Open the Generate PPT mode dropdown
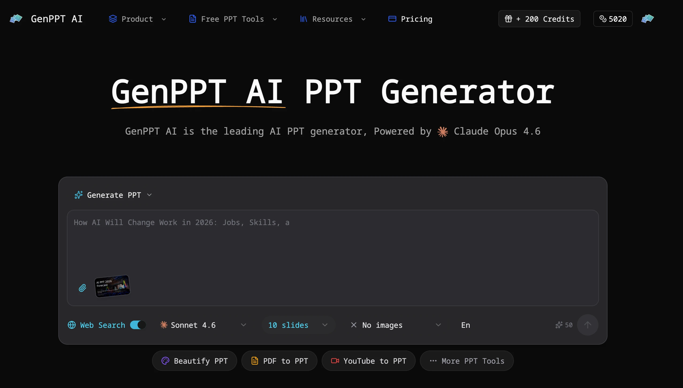 click(113, 195)
